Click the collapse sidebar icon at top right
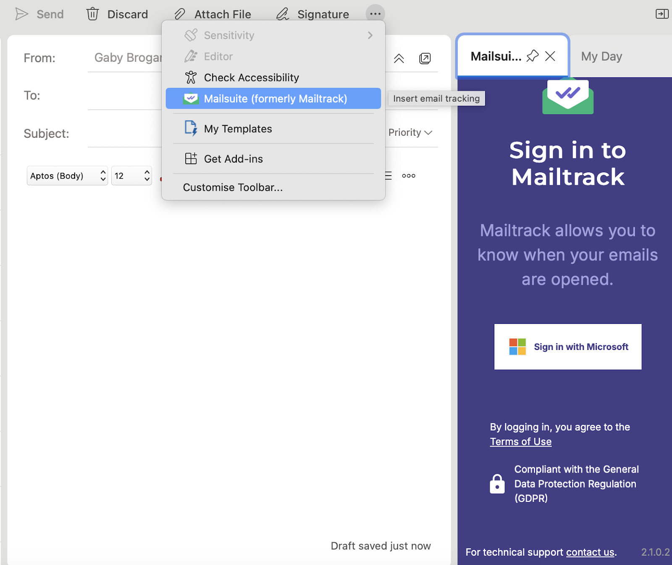The image size is (672, 565). 662,14
